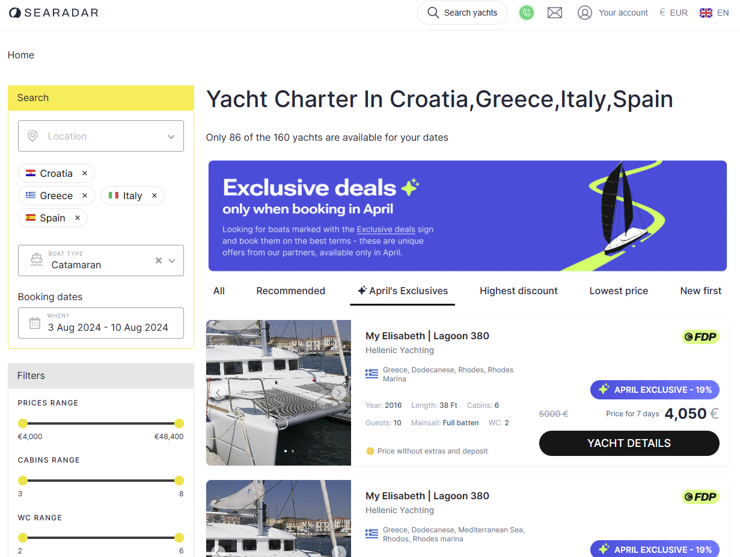Image resolution: width=740 pixels, height=557 pixels.
Task: Select the Lowest price tab
Action: [x=619, y=291]
